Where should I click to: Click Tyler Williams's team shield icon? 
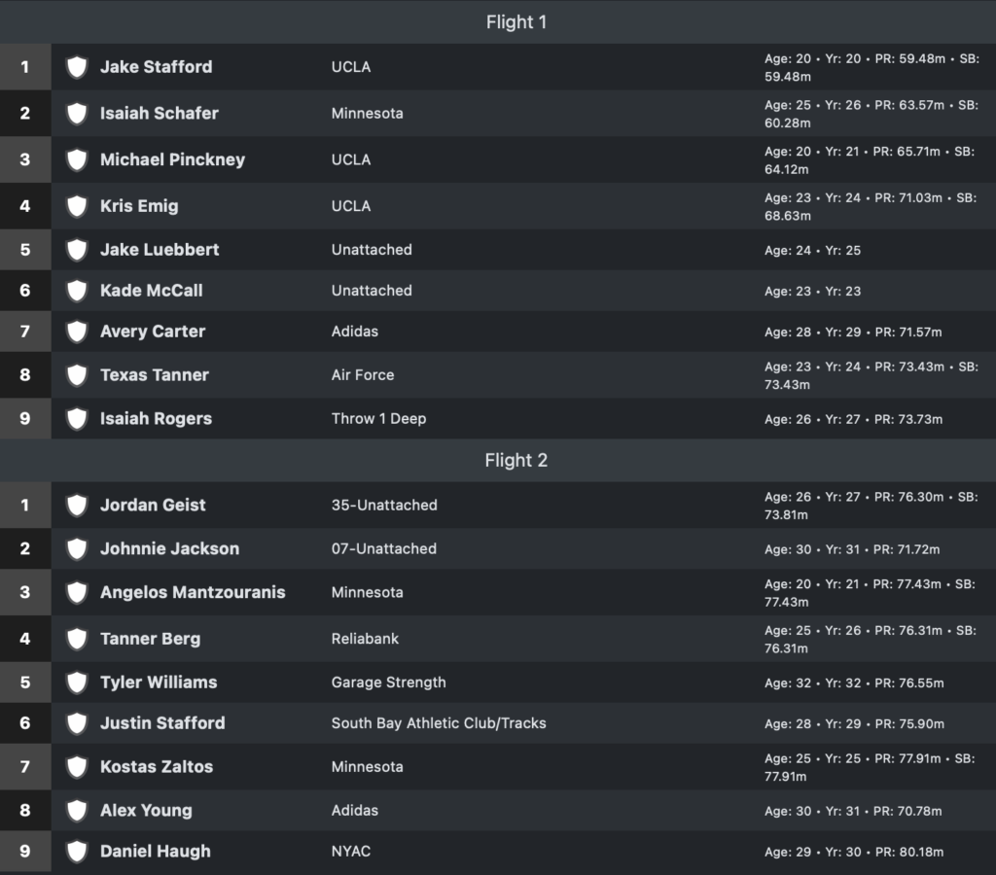point(77,682)
